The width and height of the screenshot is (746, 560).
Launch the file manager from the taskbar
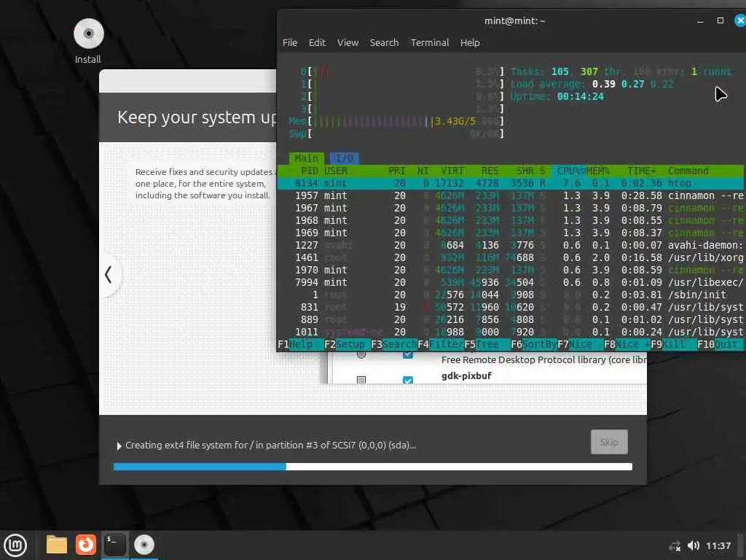57,545
